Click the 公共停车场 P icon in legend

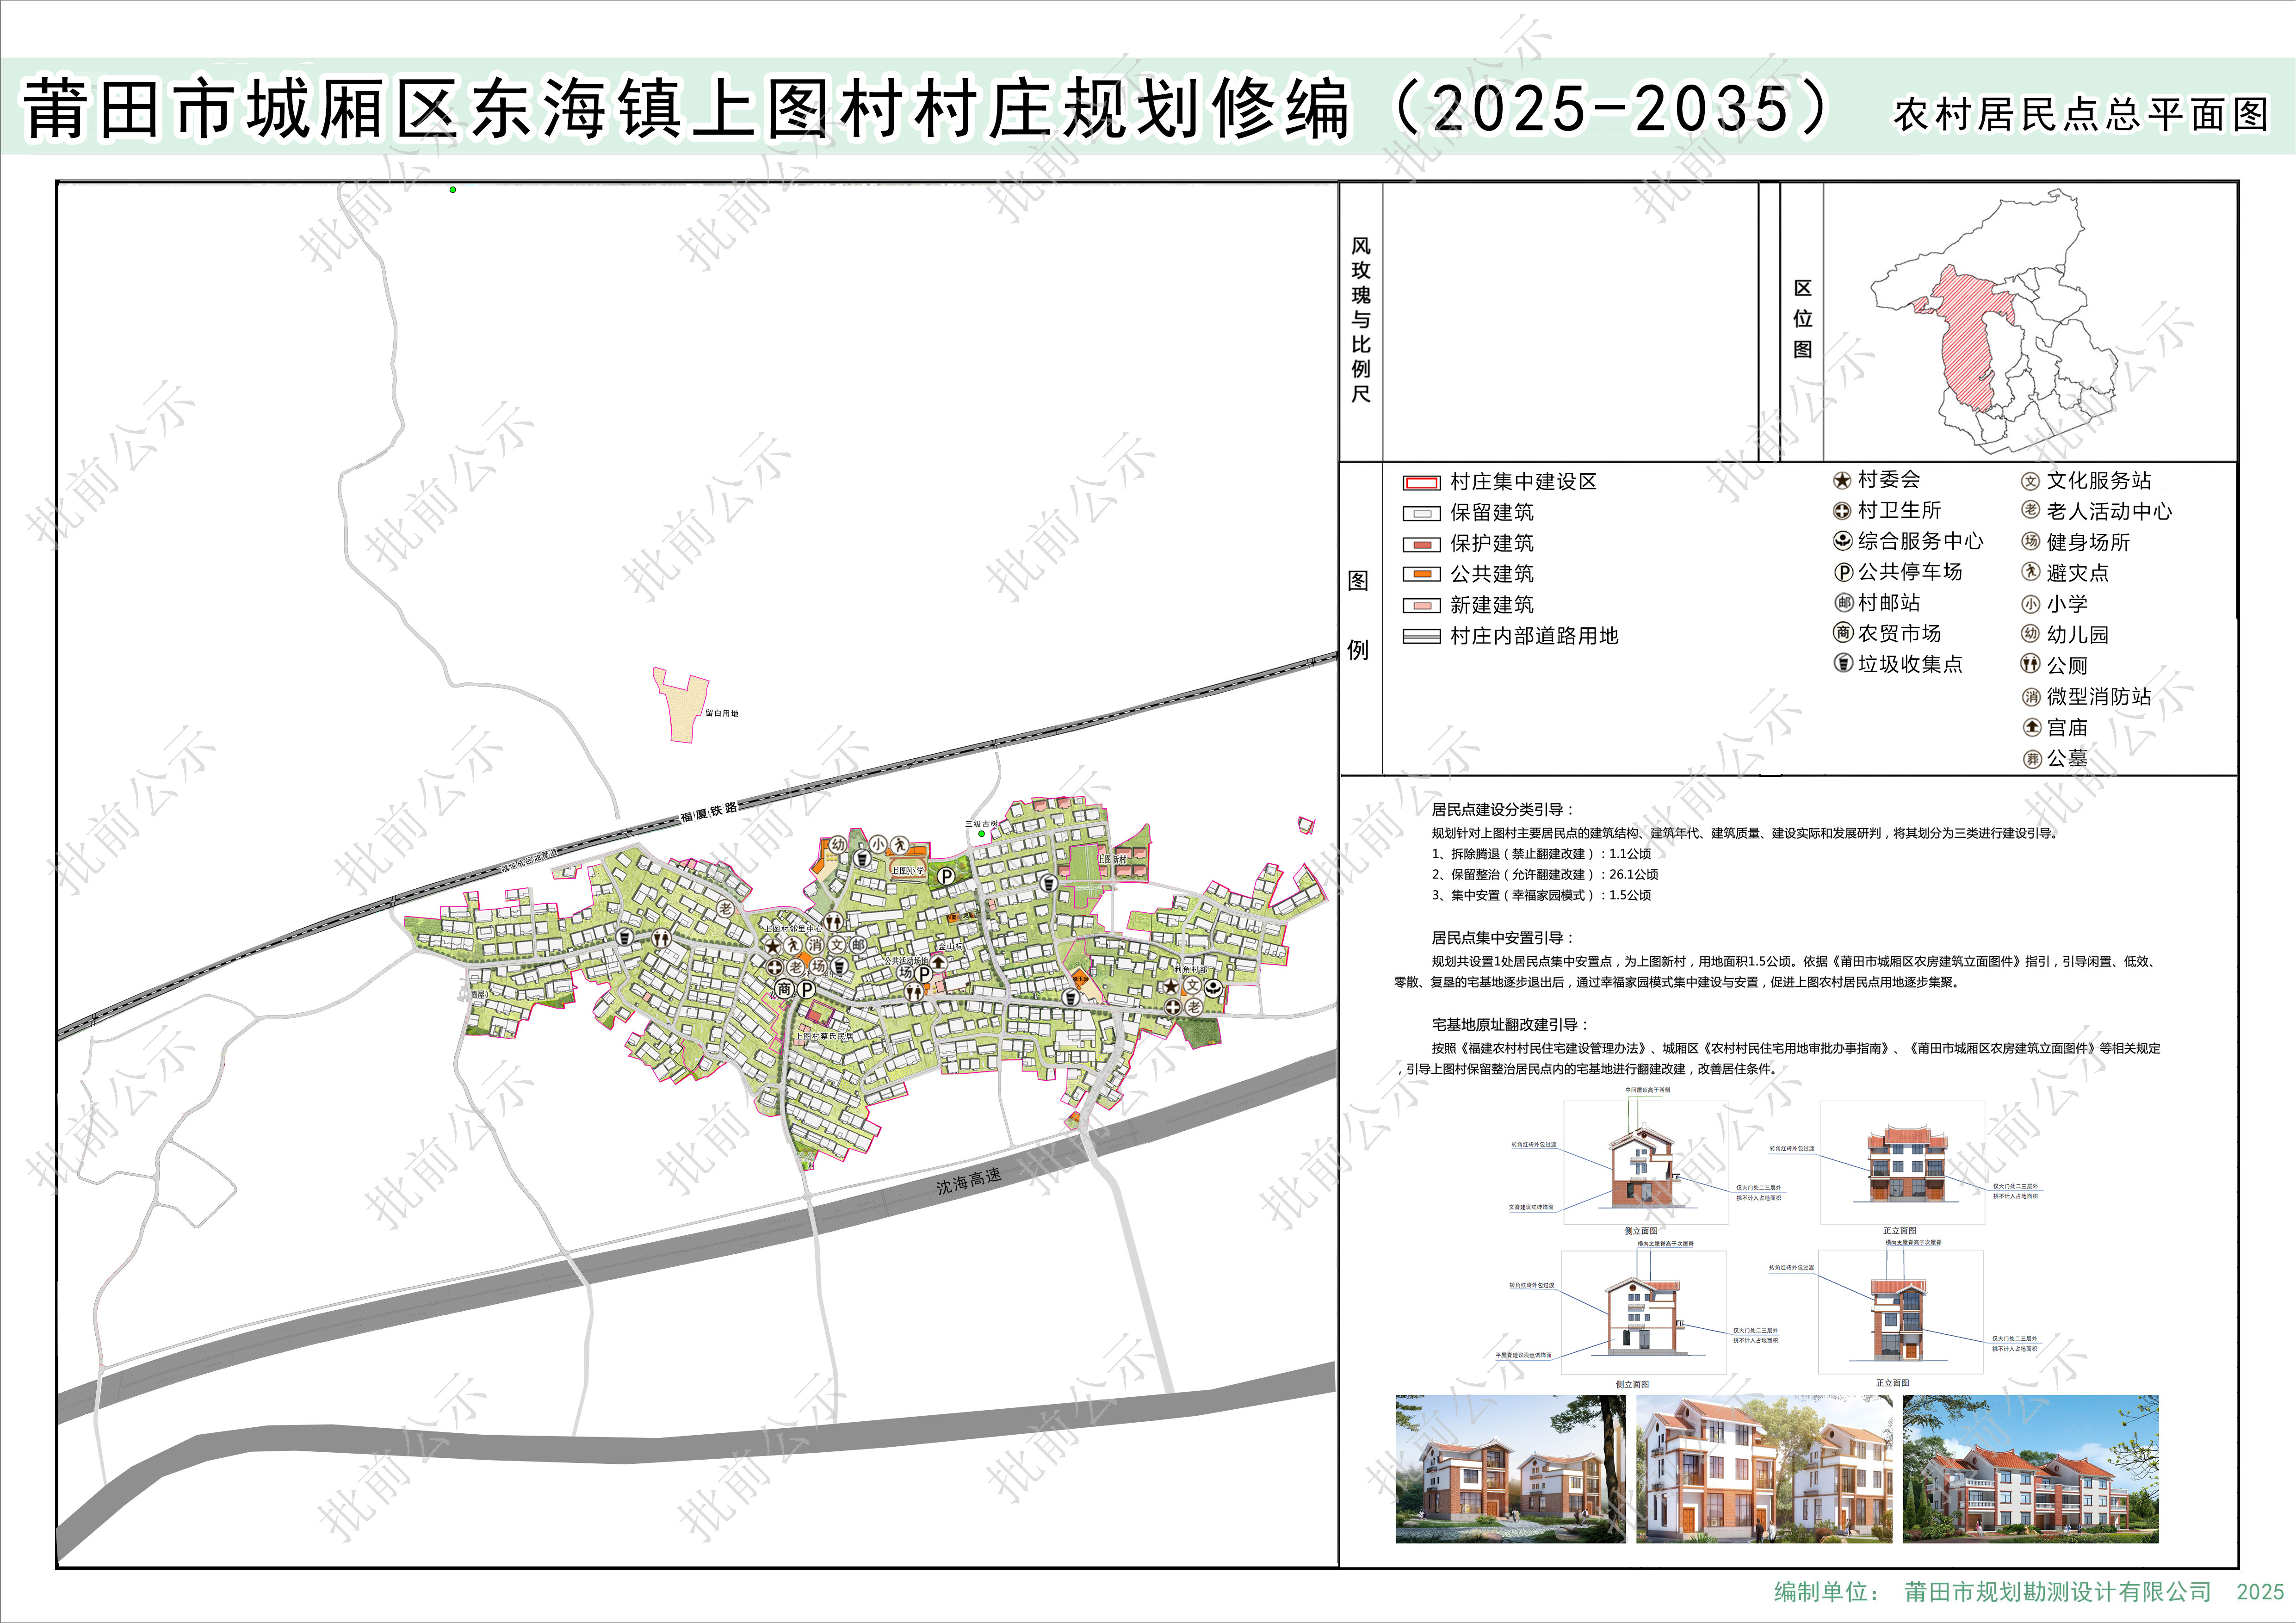tap(1843, 573)
